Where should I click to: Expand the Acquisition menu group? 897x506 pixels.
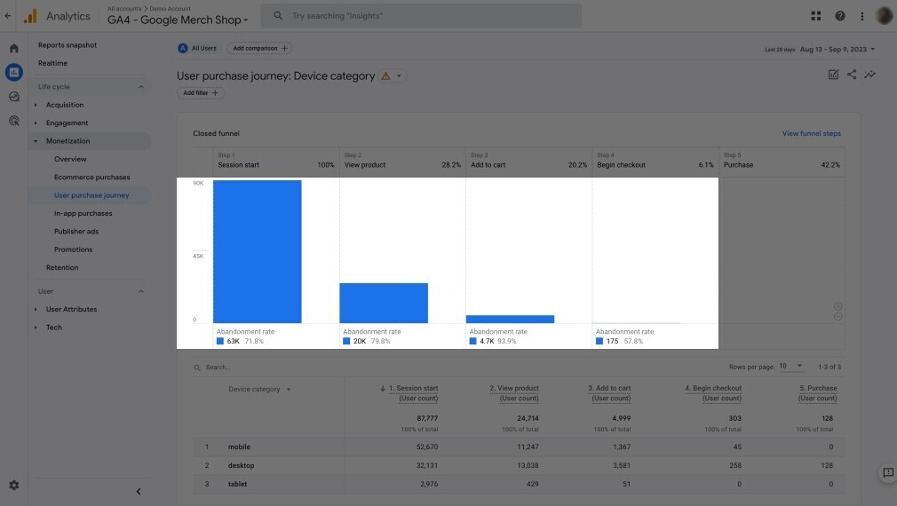click(x=64, y=105)
